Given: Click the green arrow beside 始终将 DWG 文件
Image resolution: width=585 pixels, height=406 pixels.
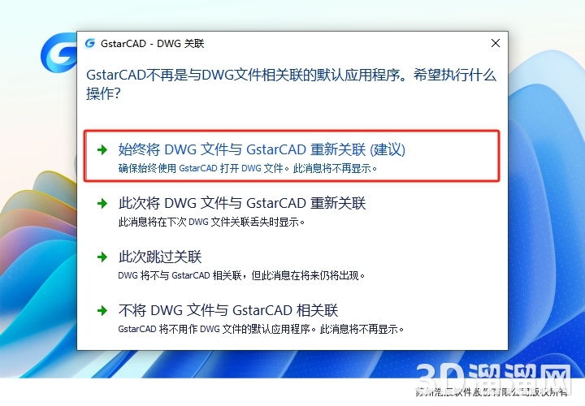Looking at the screenshot, I should 102,150.
